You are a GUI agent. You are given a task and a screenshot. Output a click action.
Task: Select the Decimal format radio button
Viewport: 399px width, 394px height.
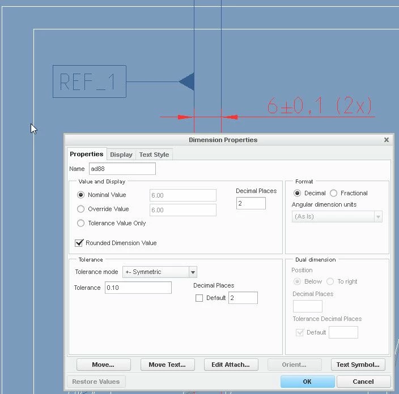coord(297,193)
